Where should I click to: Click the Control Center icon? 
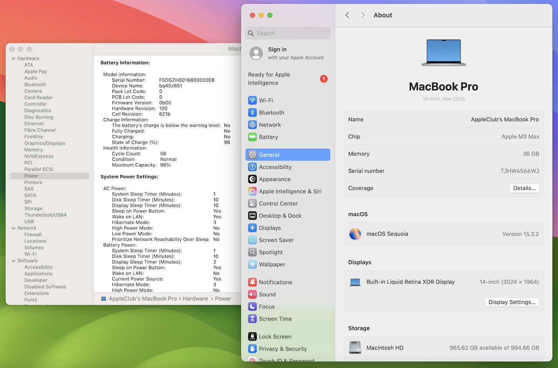252,203
